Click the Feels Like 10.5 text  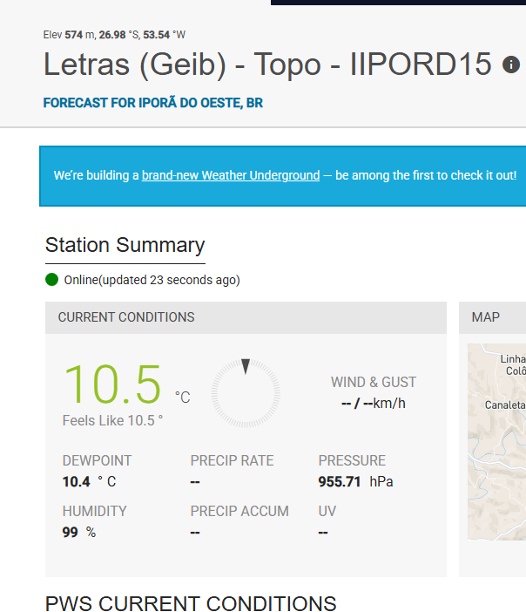point(112,420)
